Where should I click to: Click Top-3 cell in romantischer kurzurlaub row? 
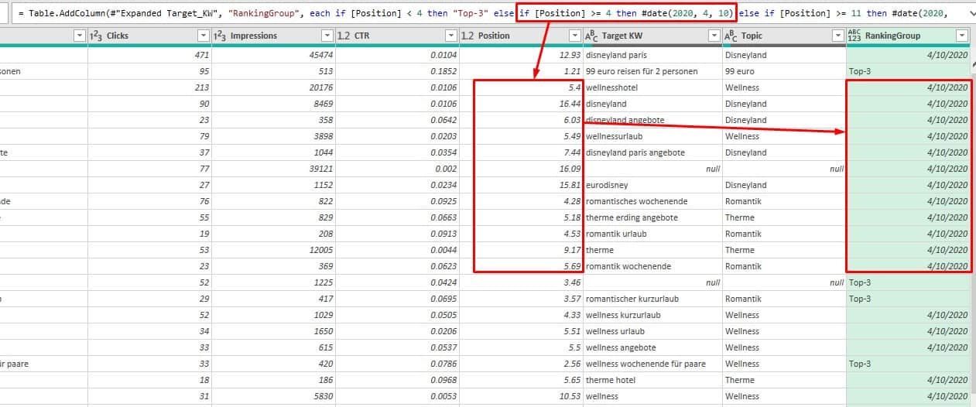pyautogui.click(x=908, y=299)
